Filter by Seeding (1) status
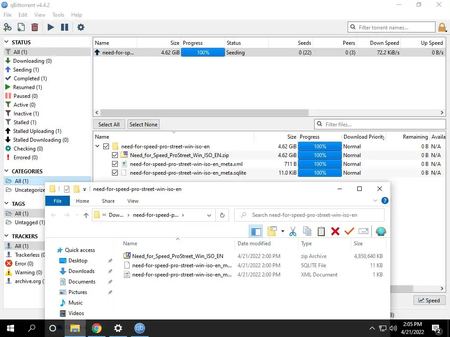The image size is (450, 337). coord(26,70)
